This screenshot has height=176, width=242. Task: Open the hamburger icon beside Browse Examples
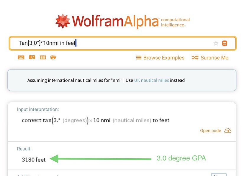139,58
